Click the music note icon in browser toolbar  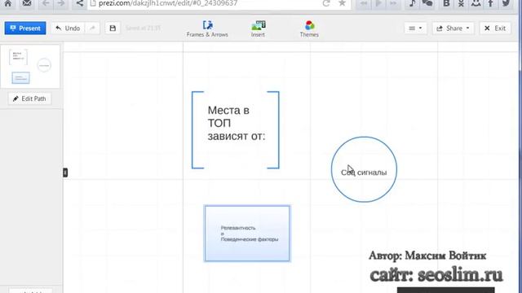pyautogui.click(x=412, y=3)
